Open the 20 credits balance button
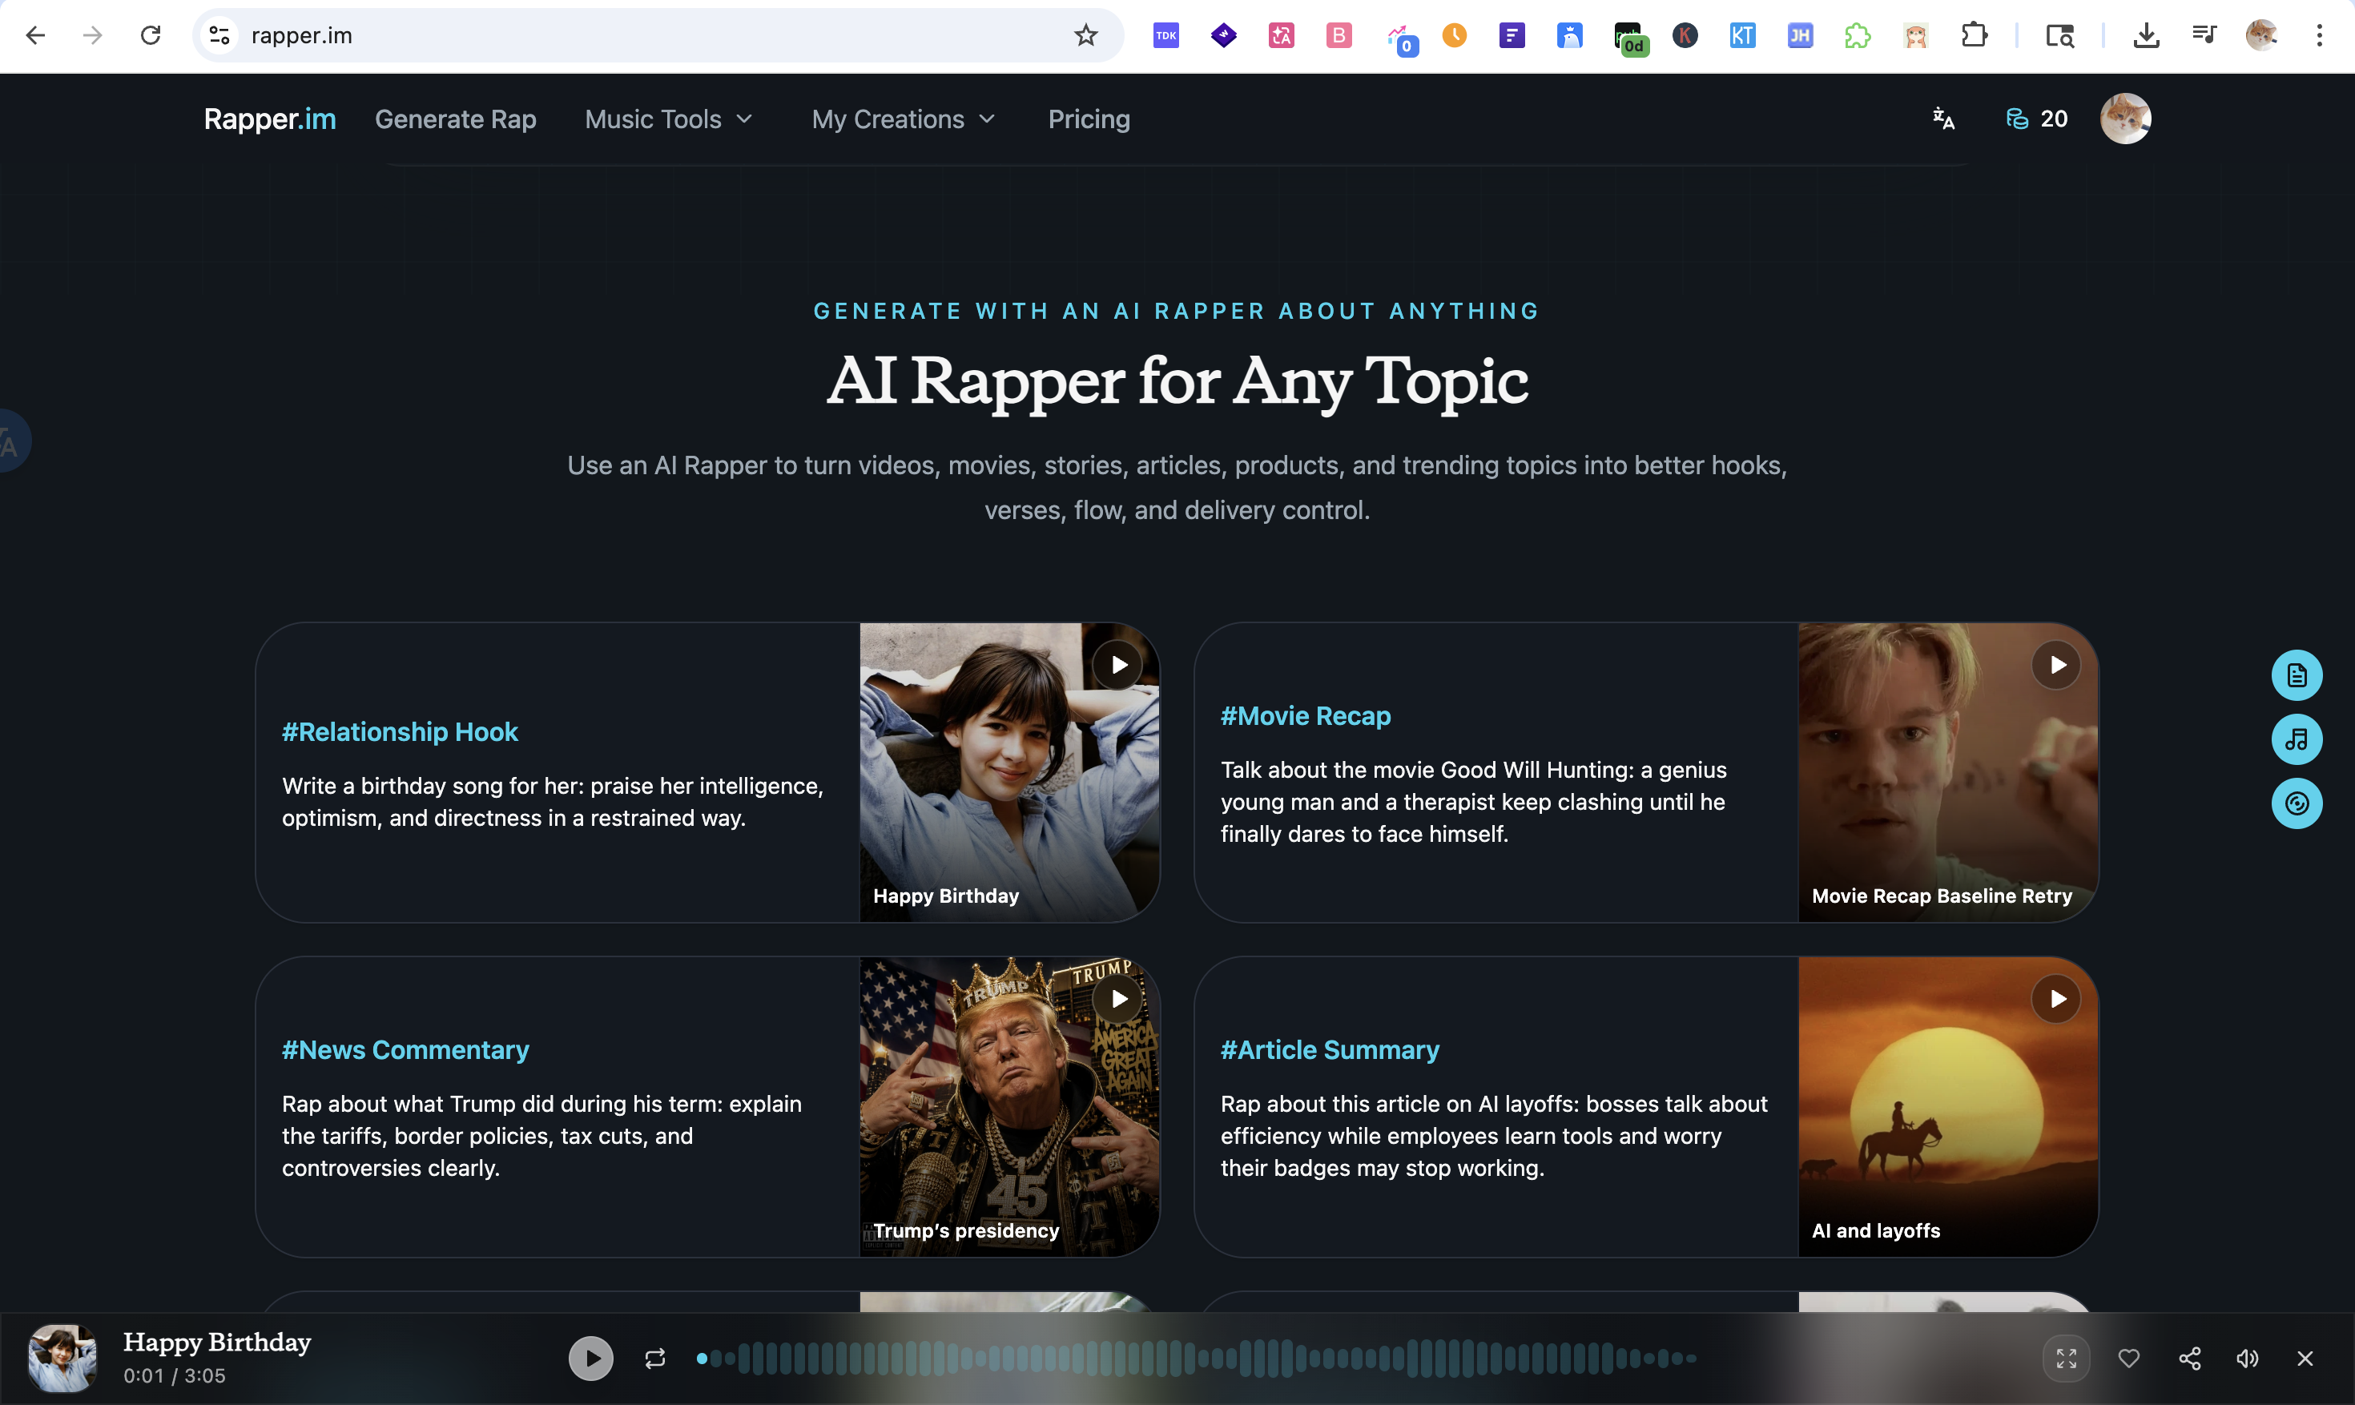This screenshot has height=1405, width=2355. [x=2036, y=119]
